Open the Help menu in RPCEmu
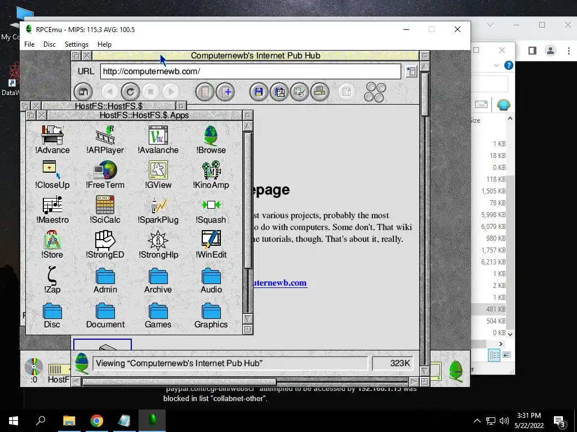This screenshot has width=577, height=432. (x=104, y=44)
